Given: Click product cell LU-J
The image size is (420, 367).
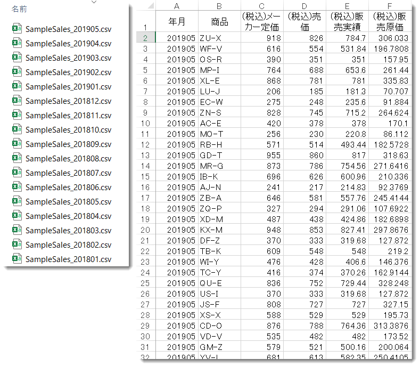Looking at the screenshot, I should coord(219,91).
